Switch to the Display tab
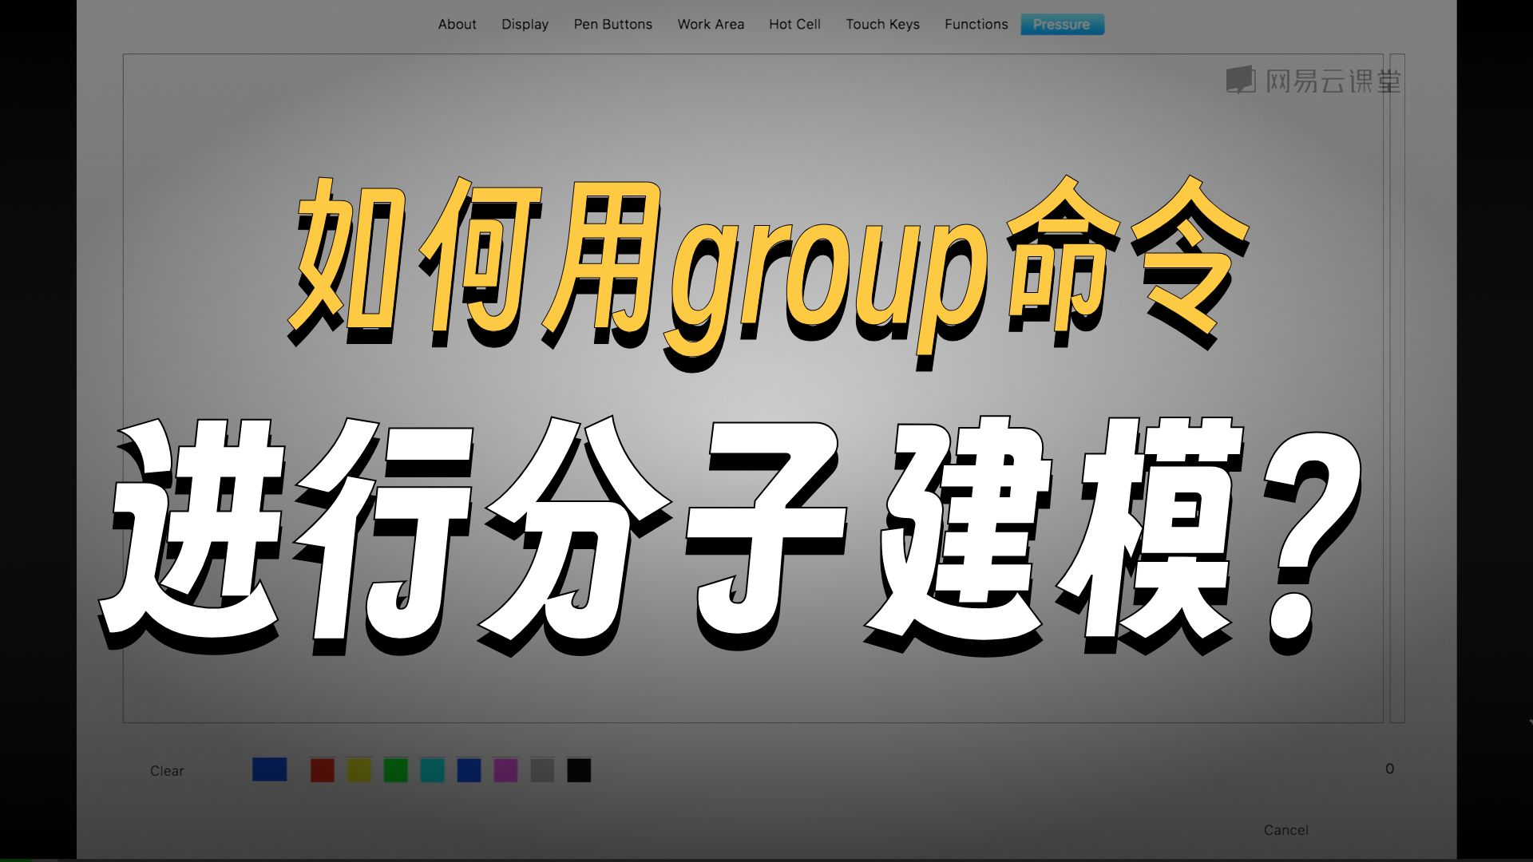Image resolution: width=1533 pixels, height=862 pixels. tap(525, 25)
